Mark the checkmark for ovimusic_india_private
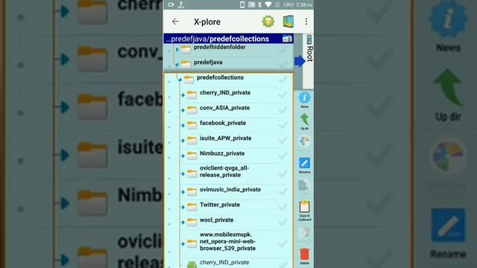 click(282, 191)
